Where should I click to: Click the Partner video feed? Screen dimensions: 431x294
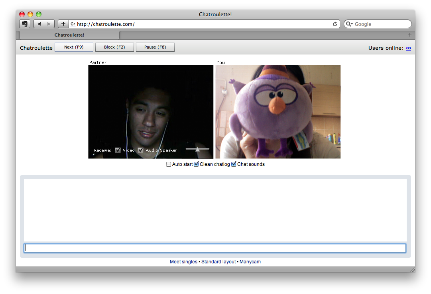coord(151,112)
